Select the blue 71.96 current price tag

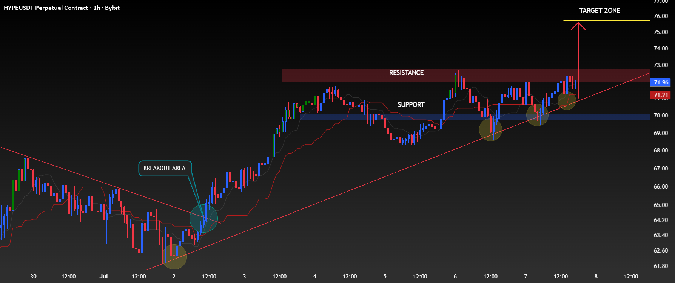(x=661, y=82)
